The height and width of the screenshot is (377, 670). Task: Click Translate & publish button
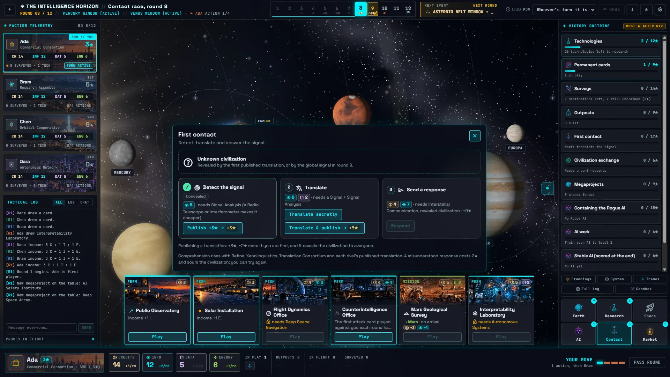point(324,228)
